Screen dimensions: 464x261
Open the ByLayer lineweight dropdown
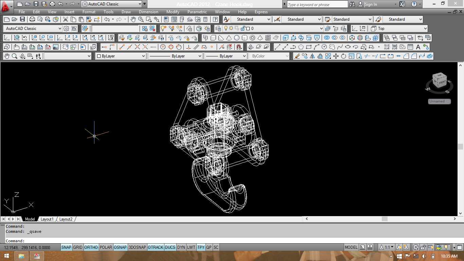tap(226, 56)
